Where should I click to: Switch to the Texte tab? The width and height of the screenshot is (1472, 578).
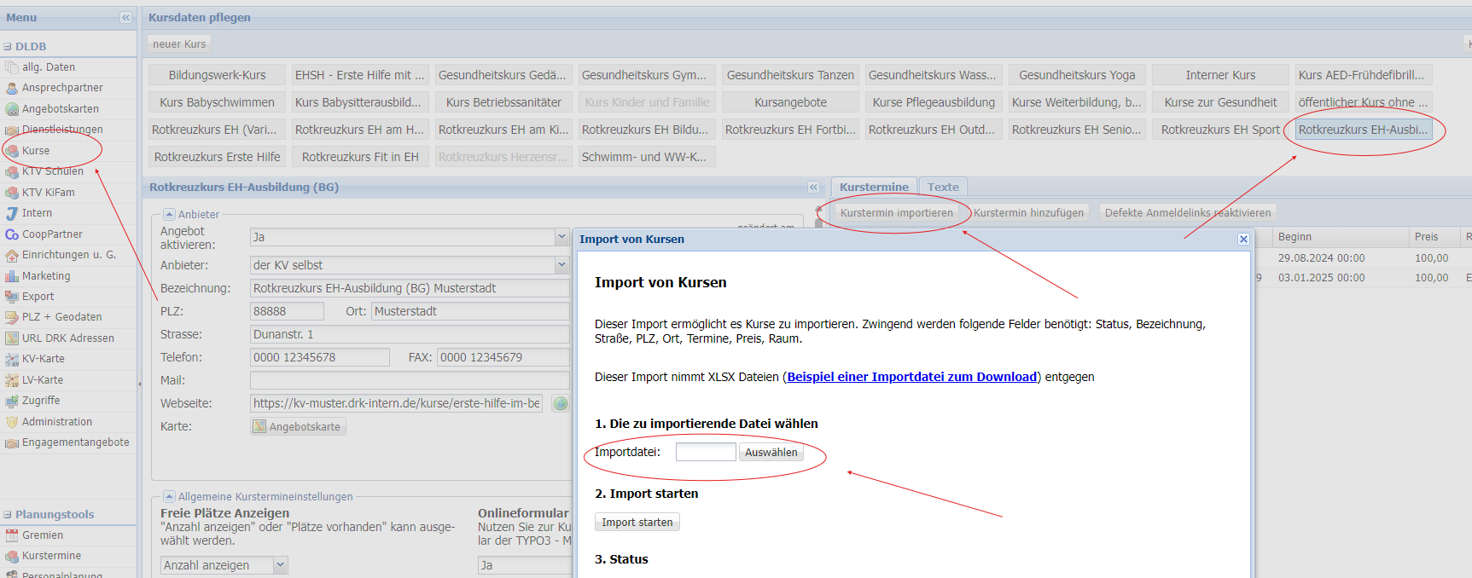943,187
